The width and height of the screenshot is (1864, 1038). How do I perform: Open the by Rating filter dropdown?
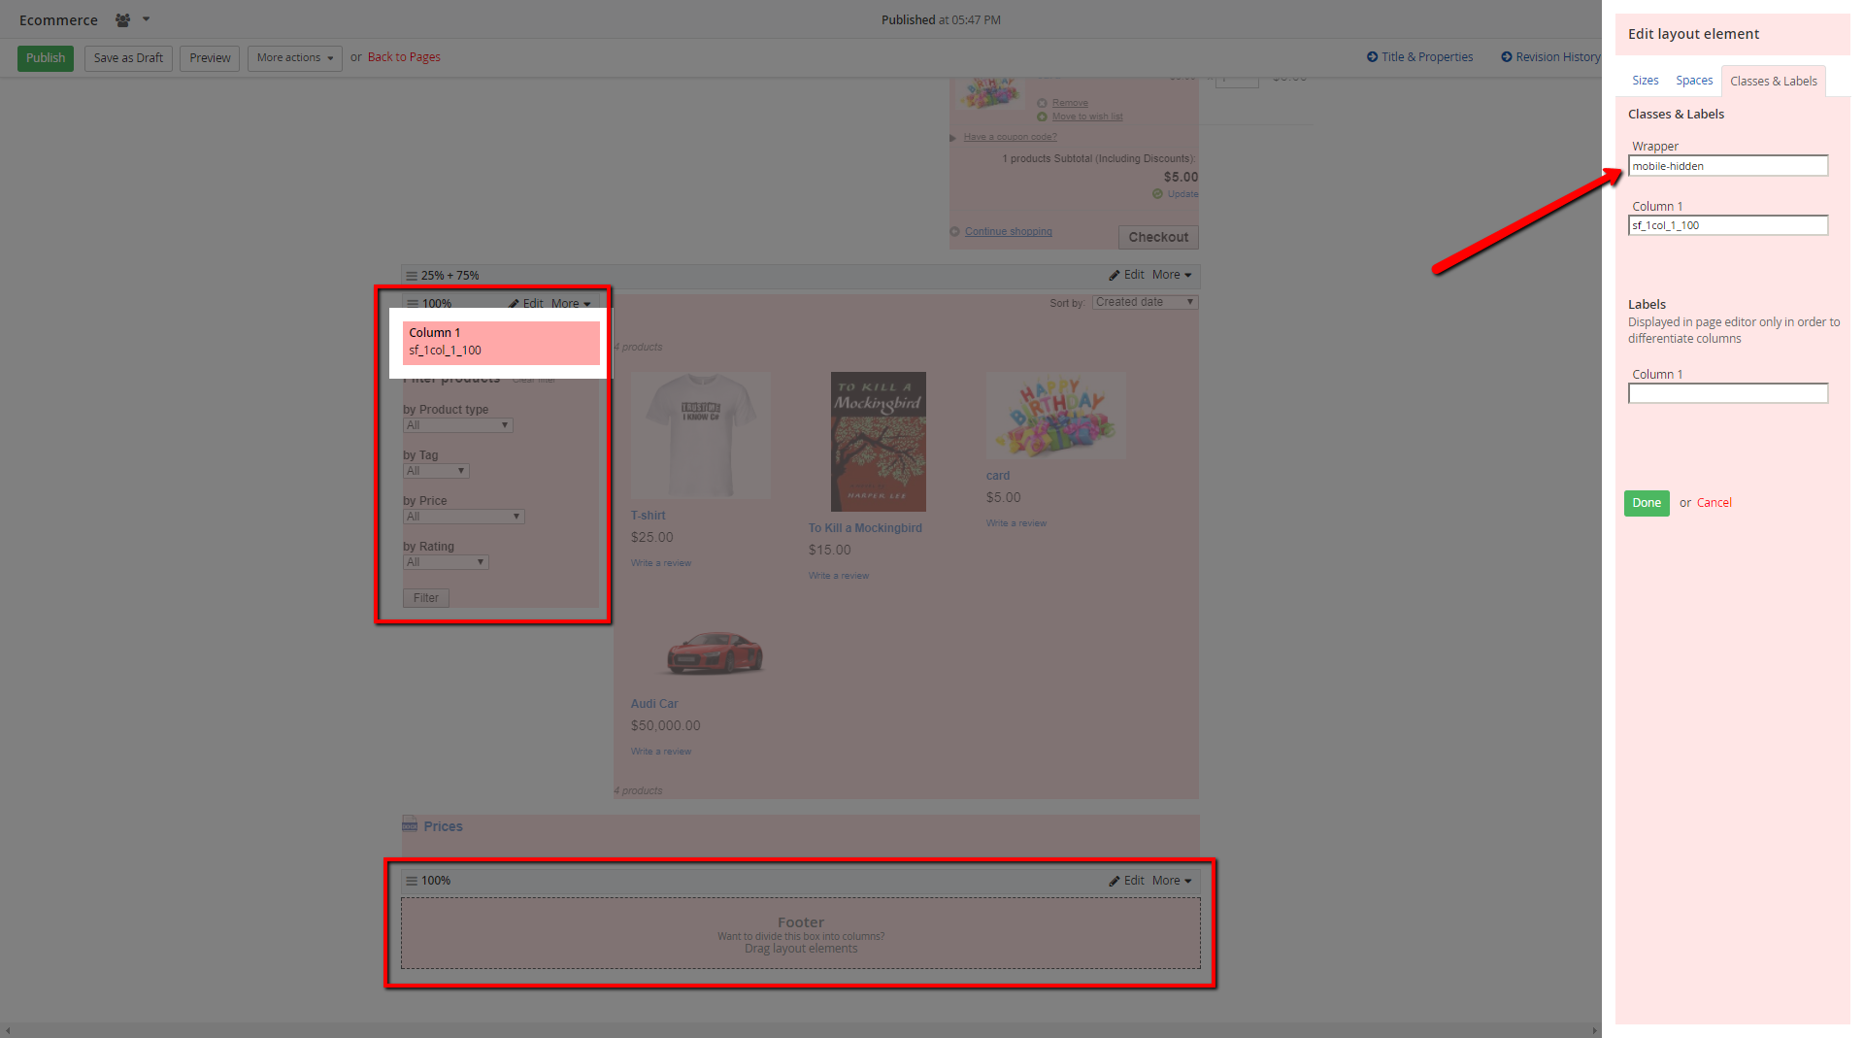[446, 562]
